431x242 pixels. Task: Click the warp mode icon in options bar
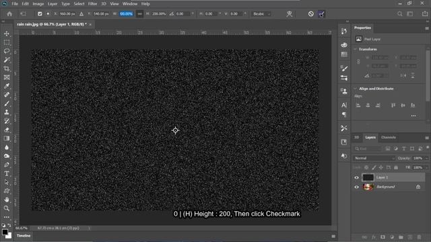[x=289, y=13]
